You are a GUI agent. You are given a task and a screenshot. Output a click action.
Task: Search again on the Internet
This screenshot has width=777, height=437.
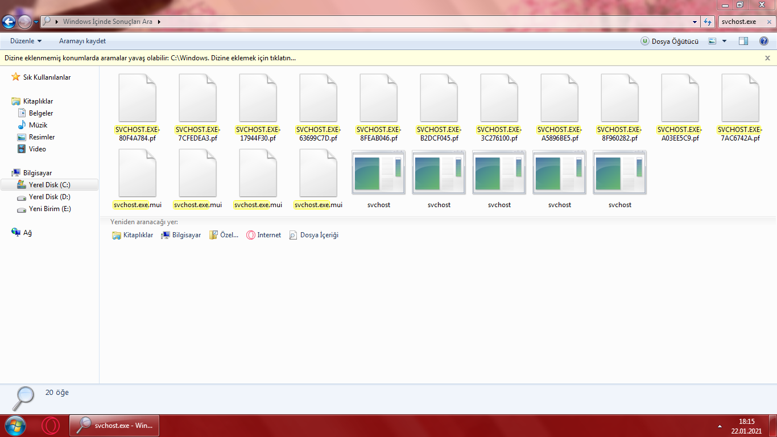pyautogui.click(x=263, y=235)
